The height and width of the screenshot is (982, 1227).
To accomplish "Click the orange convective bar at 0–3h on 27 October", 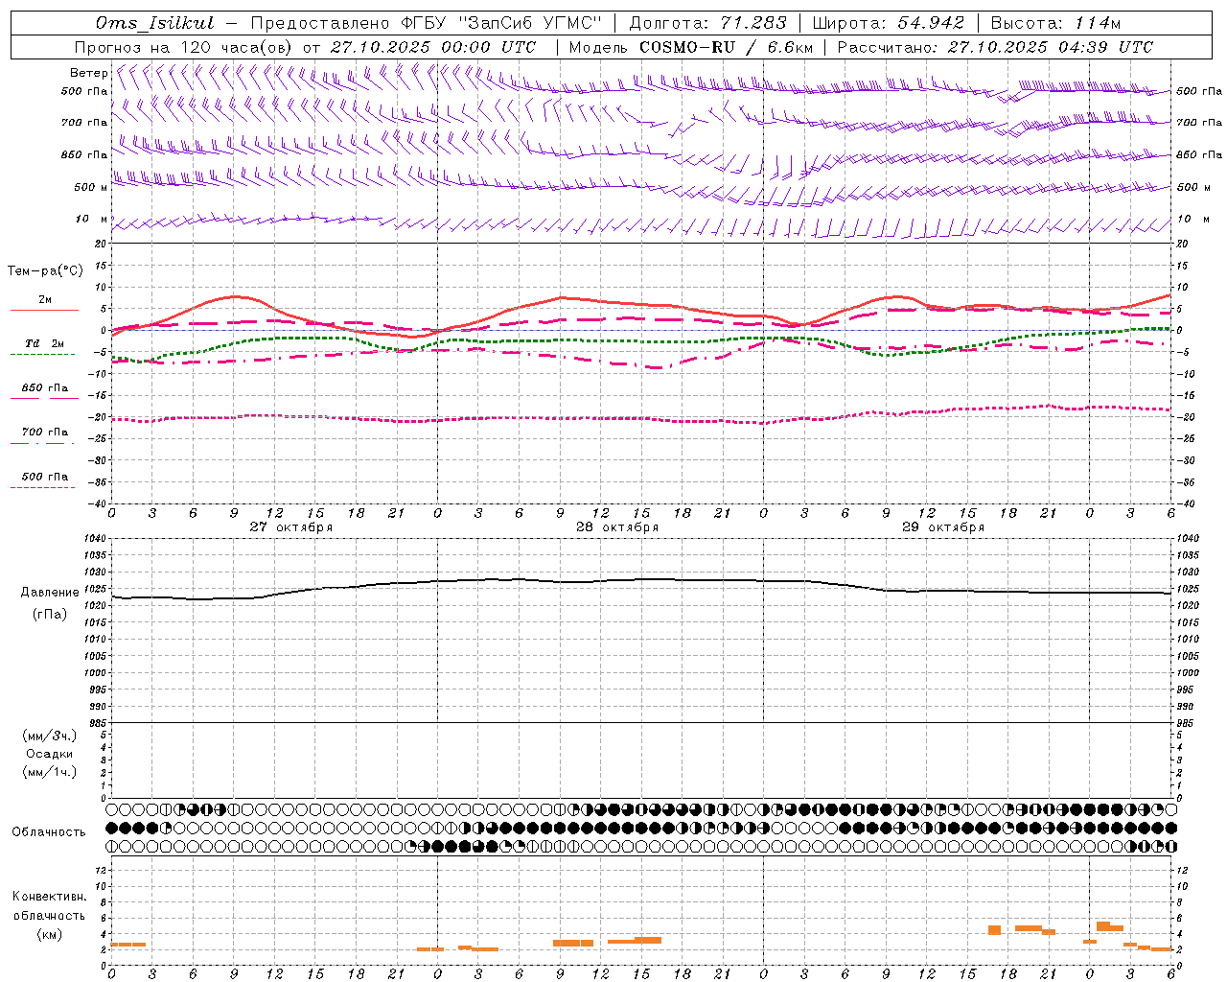I will 128,945.
